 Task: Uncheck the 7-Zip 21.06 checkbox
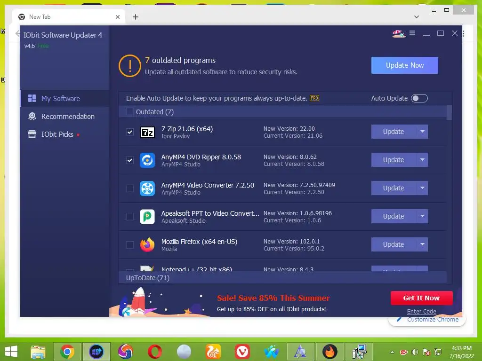point(130,132)
